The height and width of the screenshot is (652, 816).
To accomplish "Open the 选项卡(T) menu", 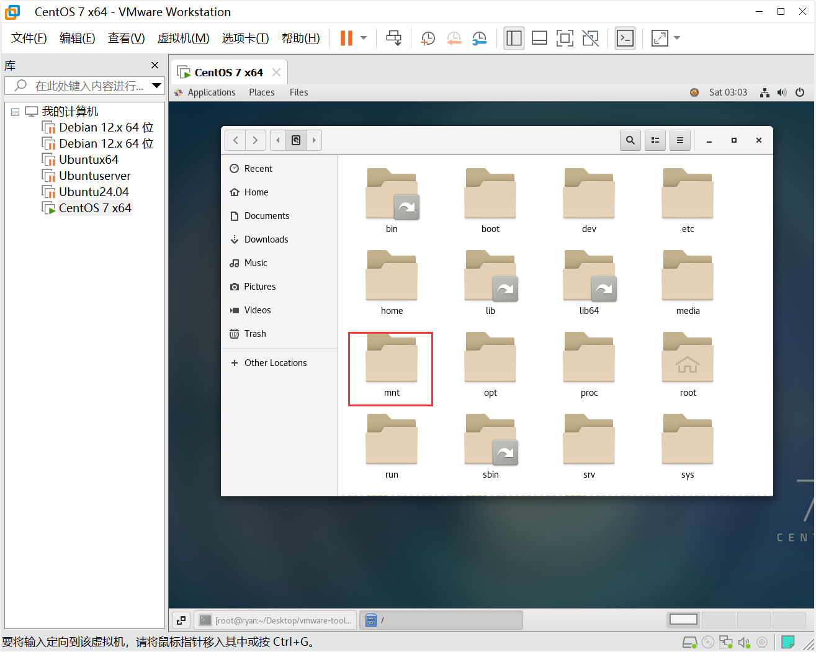I will tap(246, 38).
